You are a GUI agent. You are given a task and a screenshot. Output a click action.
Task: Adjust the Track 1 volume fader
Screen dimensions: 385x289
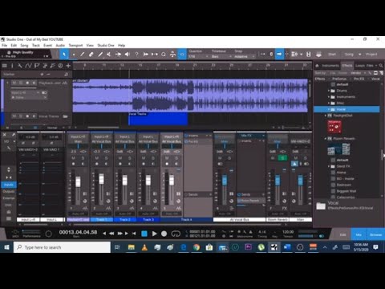(101, 179)
